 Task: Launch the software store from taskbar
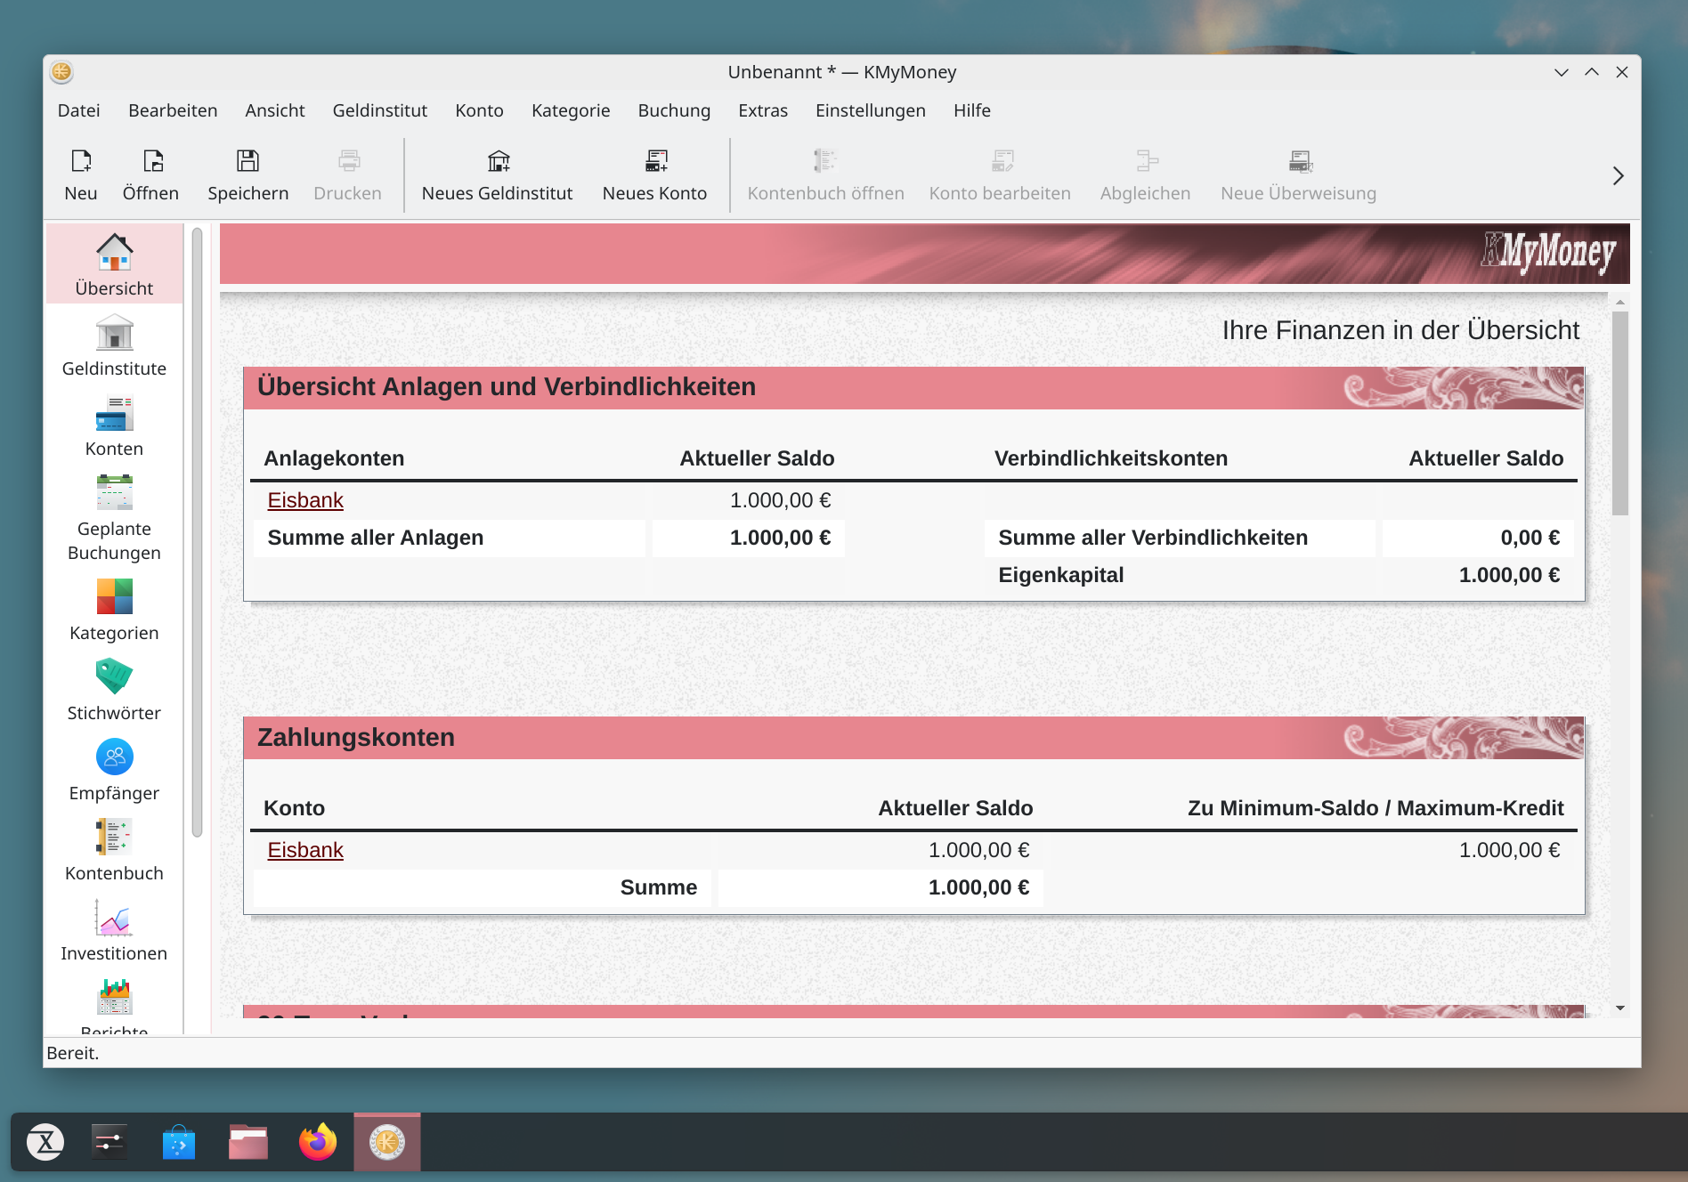pyautogui.click(x=179, y=1142)
